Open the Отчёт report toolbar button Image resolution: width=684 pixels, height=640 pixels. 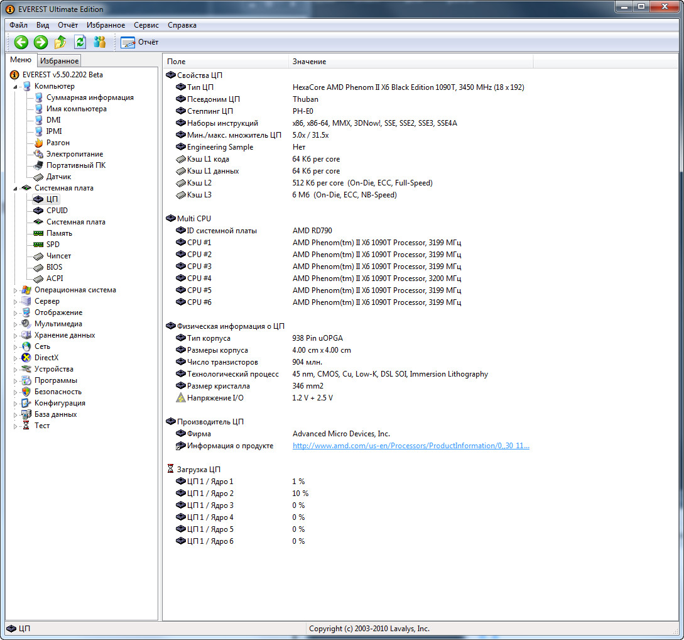coord(139,42)
